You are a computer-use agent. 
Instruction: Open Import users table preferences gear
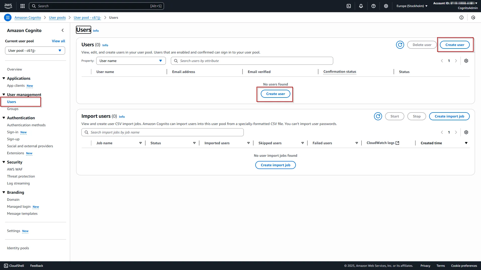pyautogui.click(x=466, y=132)
